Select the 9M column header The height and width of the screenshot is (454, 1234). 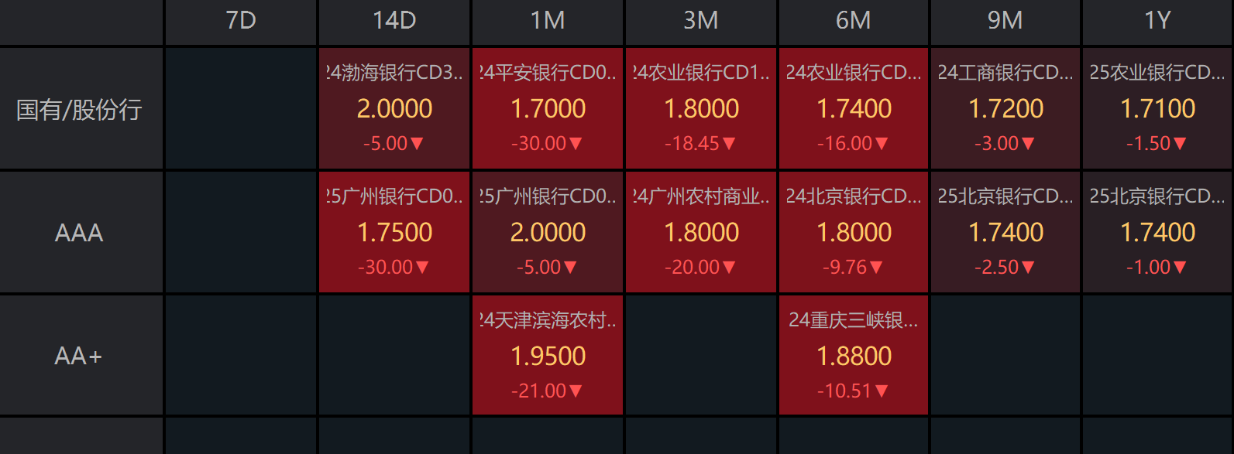coord(1005,21)
